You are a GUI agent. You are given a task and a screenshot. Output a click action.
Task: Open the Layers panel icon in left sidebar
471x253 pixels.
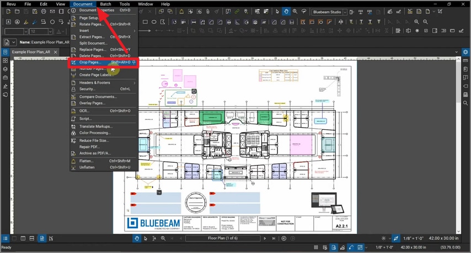(5, 69)
